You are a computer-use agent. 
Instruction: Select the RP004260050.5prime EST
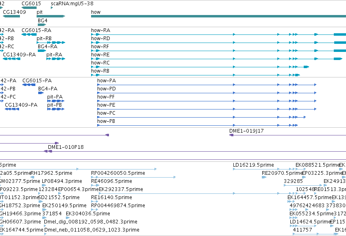tap(133, 177)
